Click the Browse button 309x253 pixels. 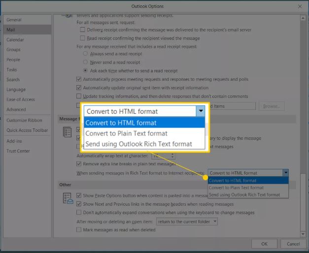coord(272,106)
